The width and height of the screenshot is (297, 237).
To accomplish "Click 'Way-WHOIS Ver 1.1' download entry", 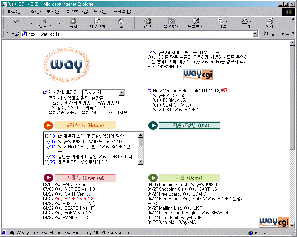I will click(73, 184).
